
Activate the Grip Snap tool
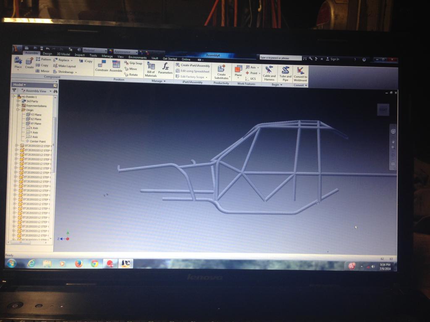(x=133, y=63)
